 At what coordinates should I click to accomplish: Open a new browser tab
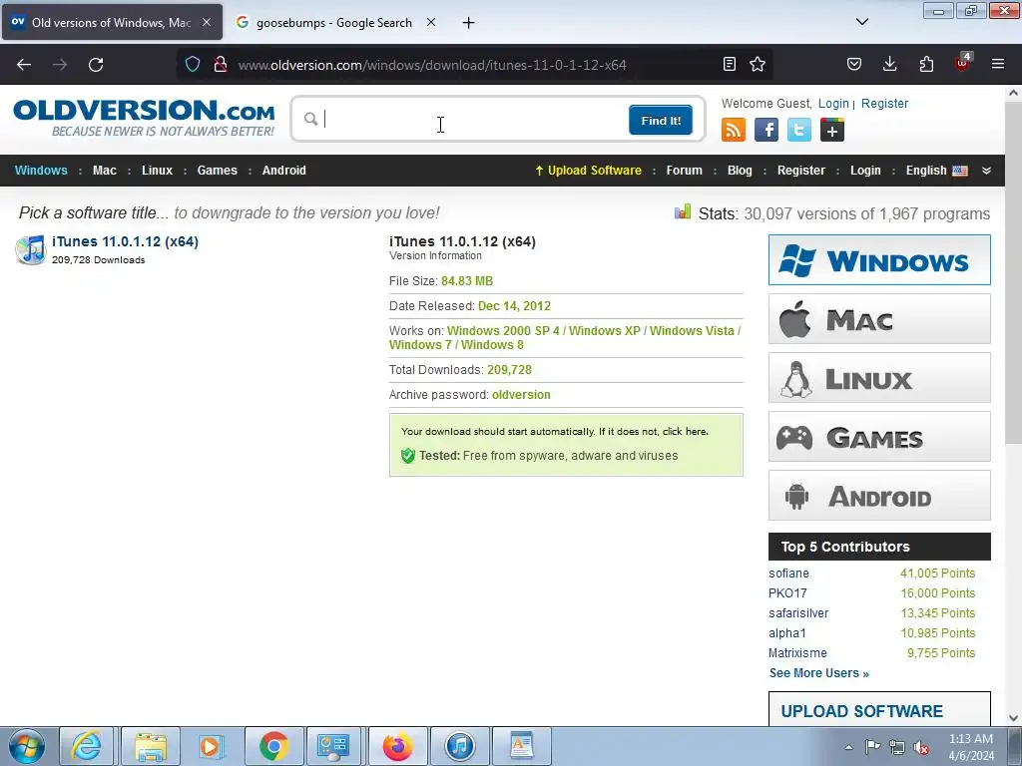(468, 23)
